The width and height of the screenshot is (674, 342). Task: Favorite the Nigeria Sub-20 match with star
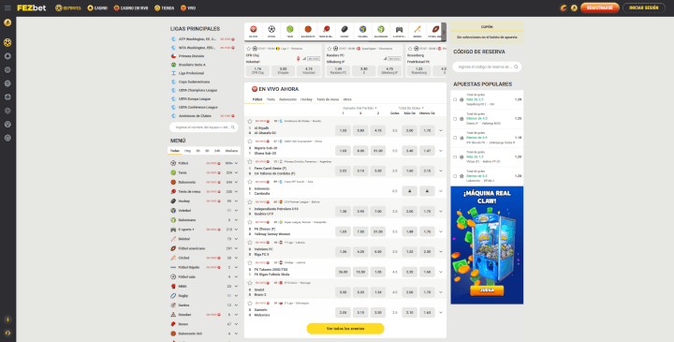(x=250, y=141)
